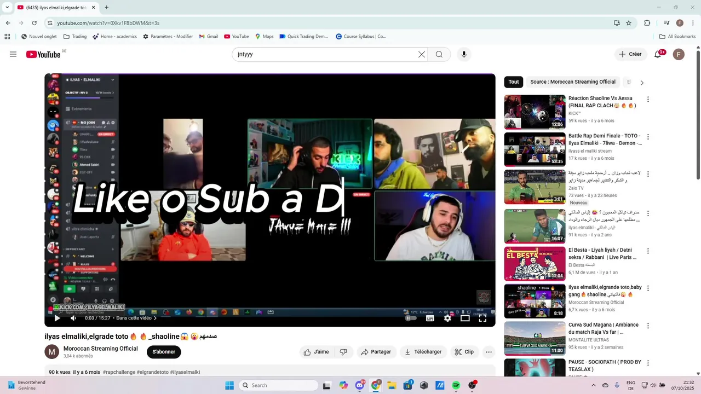Open the Zaio TV video thumbnail
701x394 pixels.
click(x=535, y=187)
